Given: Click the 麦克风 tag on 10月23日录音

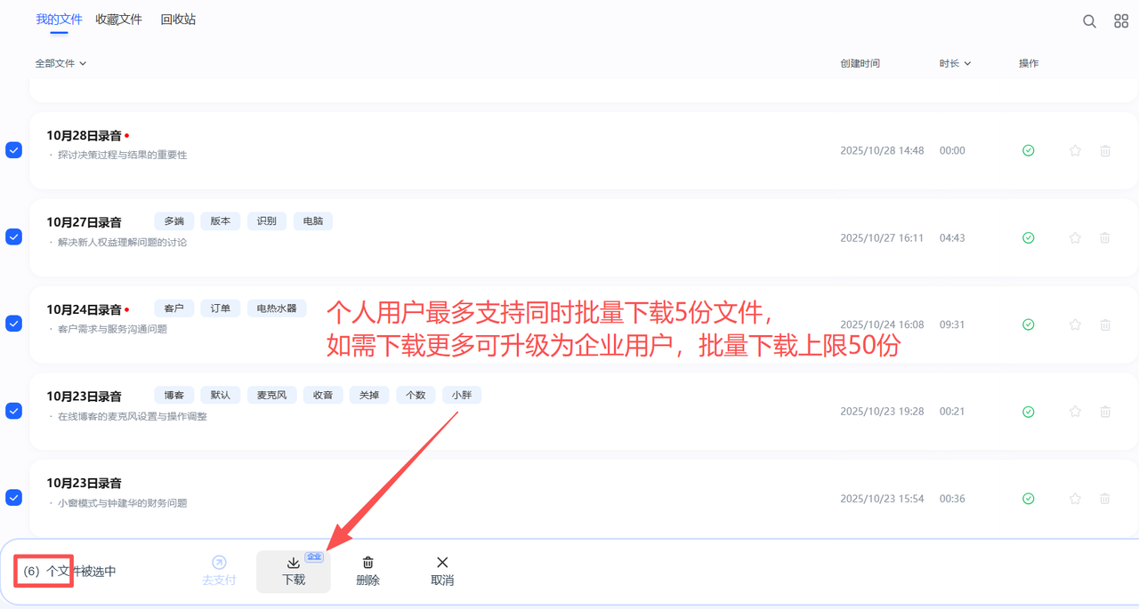Looking at the screenshot, I should click(x=271, y=395).
